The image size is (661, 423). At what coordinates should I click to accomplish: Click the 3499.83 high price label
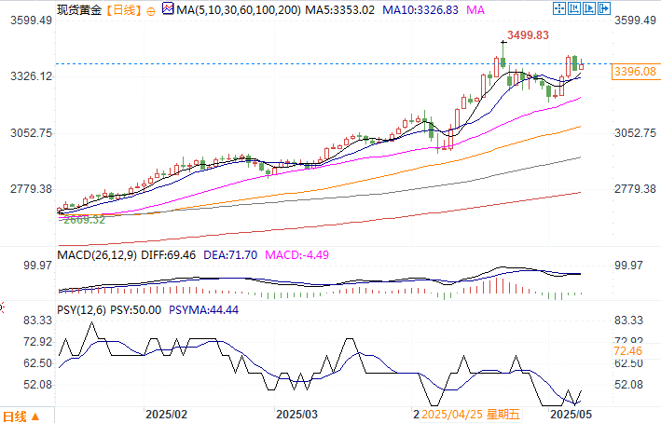coord(528,35)
